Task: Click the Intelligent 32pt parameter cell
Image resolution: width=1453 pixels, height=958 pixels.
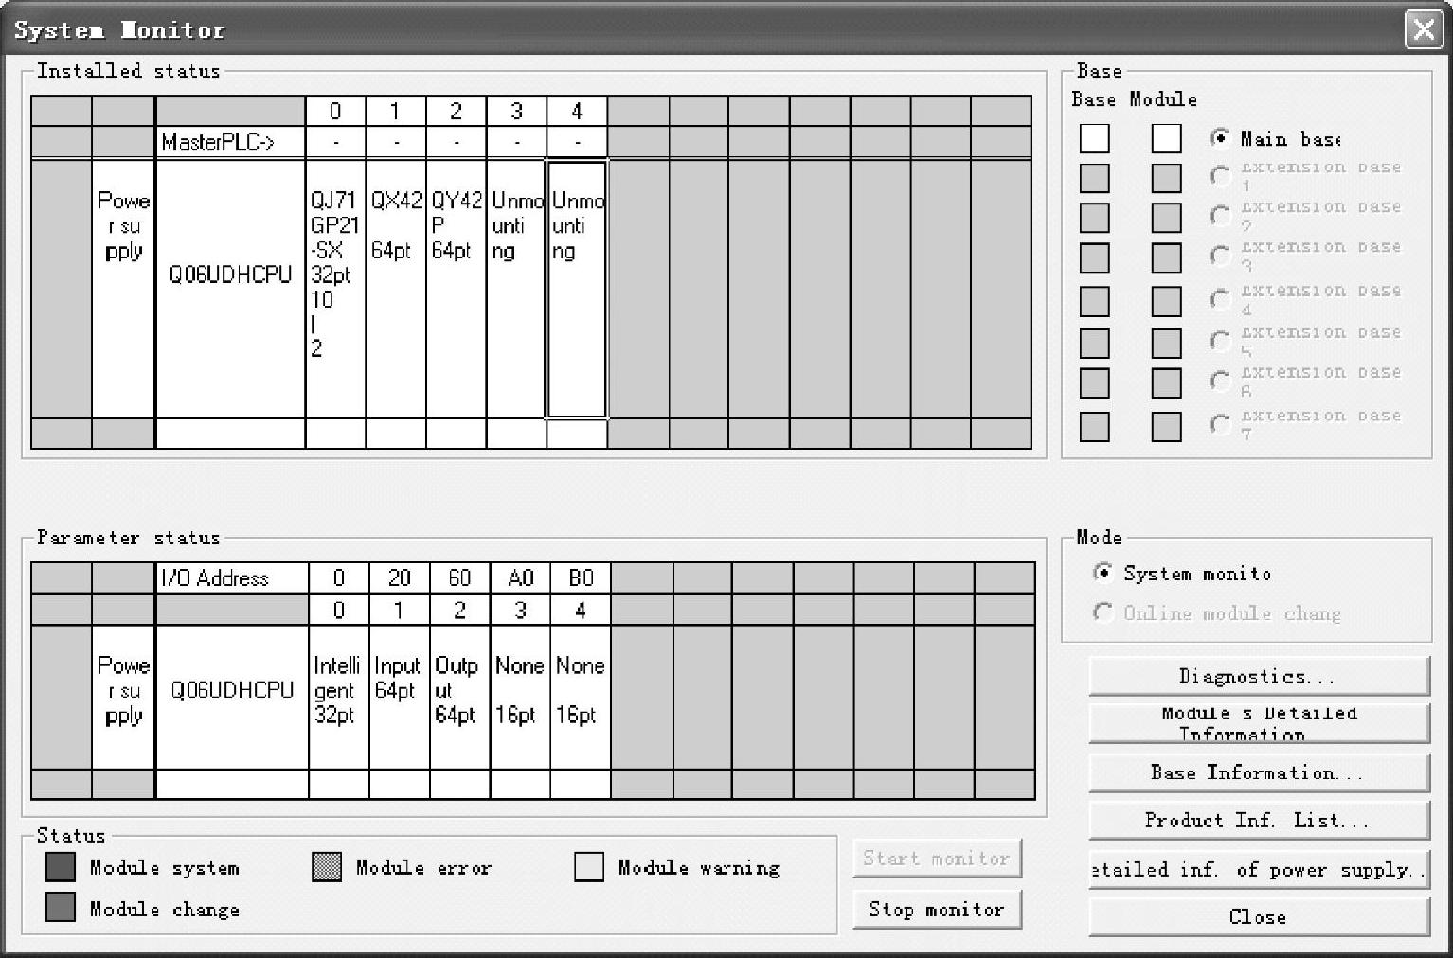Action: pos(338,696)
